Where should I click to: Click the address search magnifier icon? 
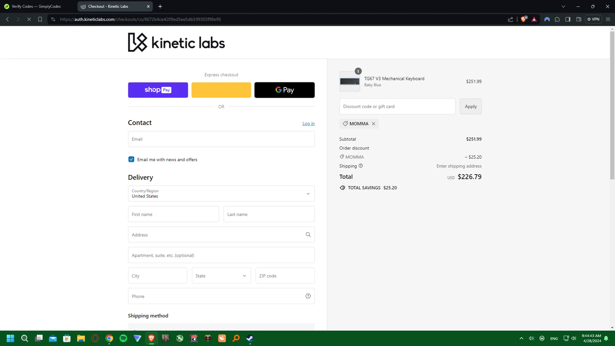308,234
